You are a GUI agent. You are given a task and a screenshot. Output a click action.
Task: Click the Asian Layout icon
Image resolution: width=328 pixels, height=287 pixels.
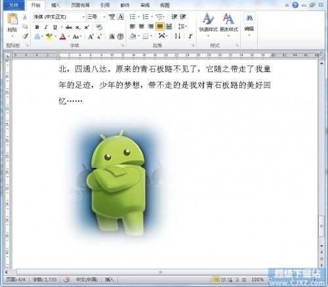162,35
